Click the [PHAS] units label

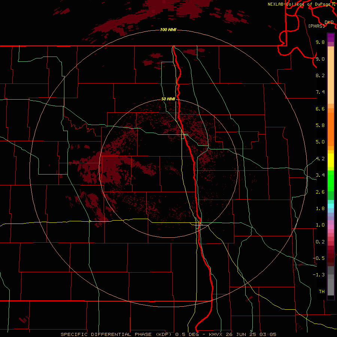pos(316,26)
